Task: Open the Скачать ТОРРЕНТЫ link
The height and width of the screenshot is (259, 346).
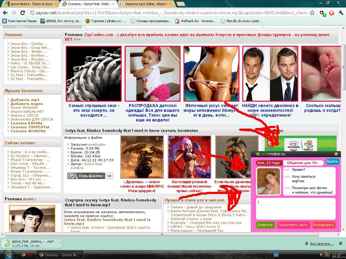Action: coord(30,127)
